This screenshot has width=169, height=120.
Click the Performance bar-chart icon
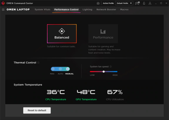tap(103, 31)
